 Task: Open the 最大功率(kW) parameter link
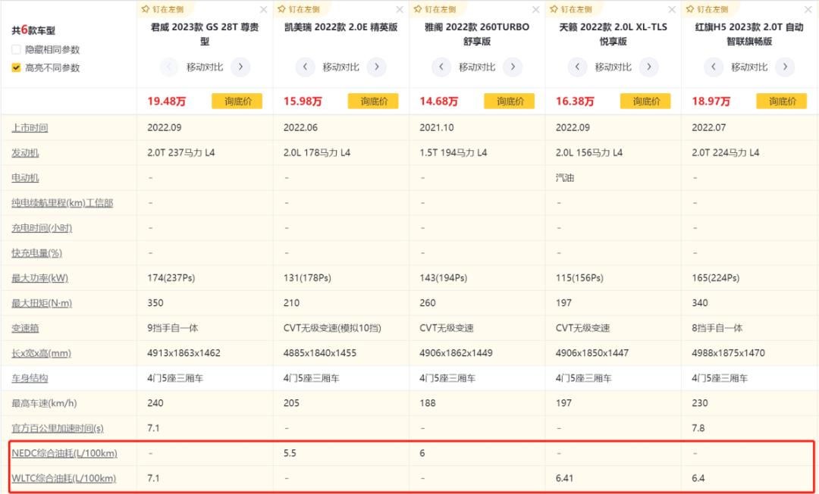39,278
